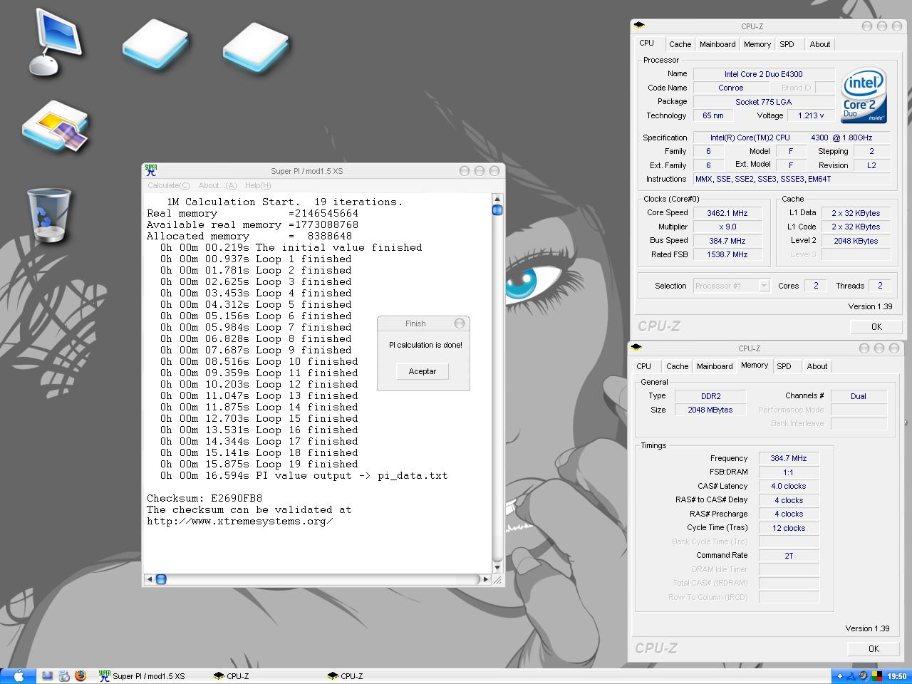Screen dimensions: 912x684
Task: Click the Super PI horizontal scroll thumb
Action: point(161,579)
